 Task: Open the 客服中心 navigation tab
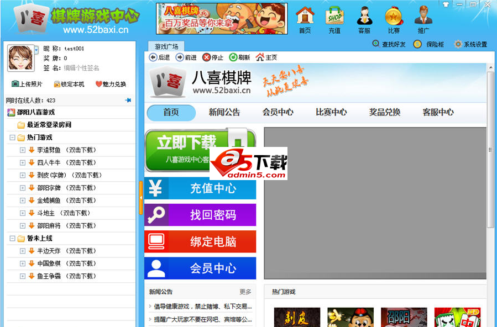[438, 112]
